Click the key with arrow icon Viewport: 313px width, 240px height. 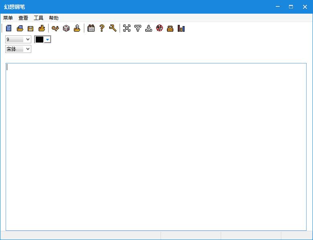click(55, 28)
